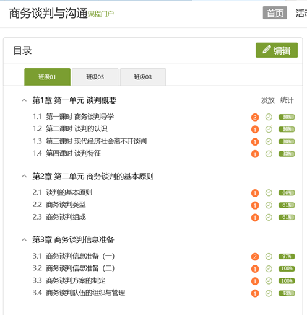Click the orange badge numbered 2 for lesson 3.1
The height and width of the screenshot is (315, 307).
coord(255,257)
